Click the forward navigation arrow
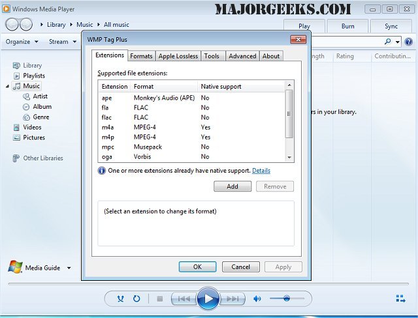The image size is (418, 318). 26,25
